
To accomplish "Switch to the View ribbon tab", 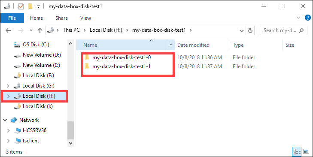I will [85, 18].
